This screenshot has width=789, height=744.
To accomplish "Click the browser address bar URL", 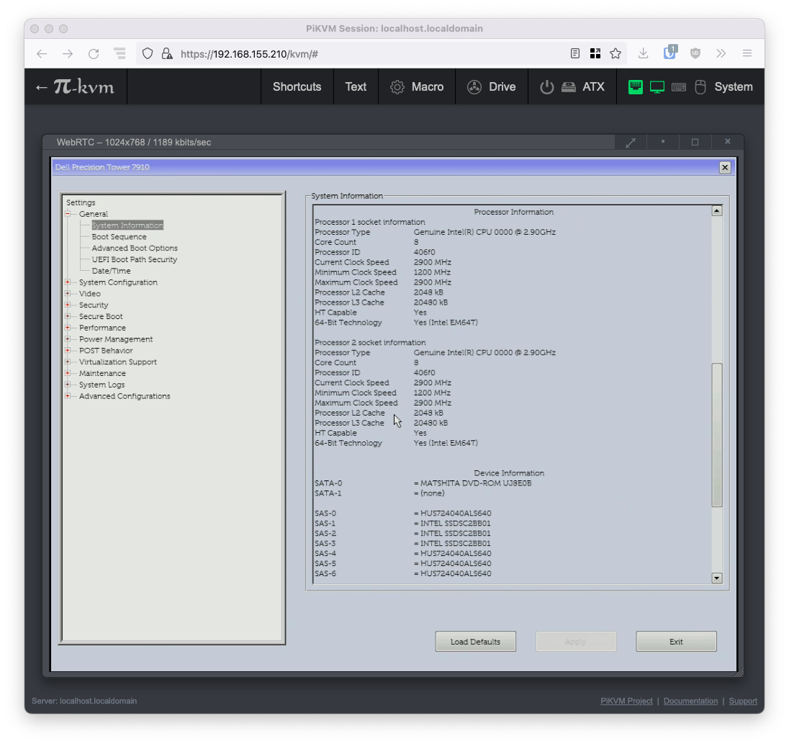I will (249, 54).
